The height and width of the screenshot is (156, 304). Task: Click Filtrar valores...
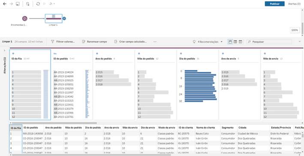[x=63, y=41]
